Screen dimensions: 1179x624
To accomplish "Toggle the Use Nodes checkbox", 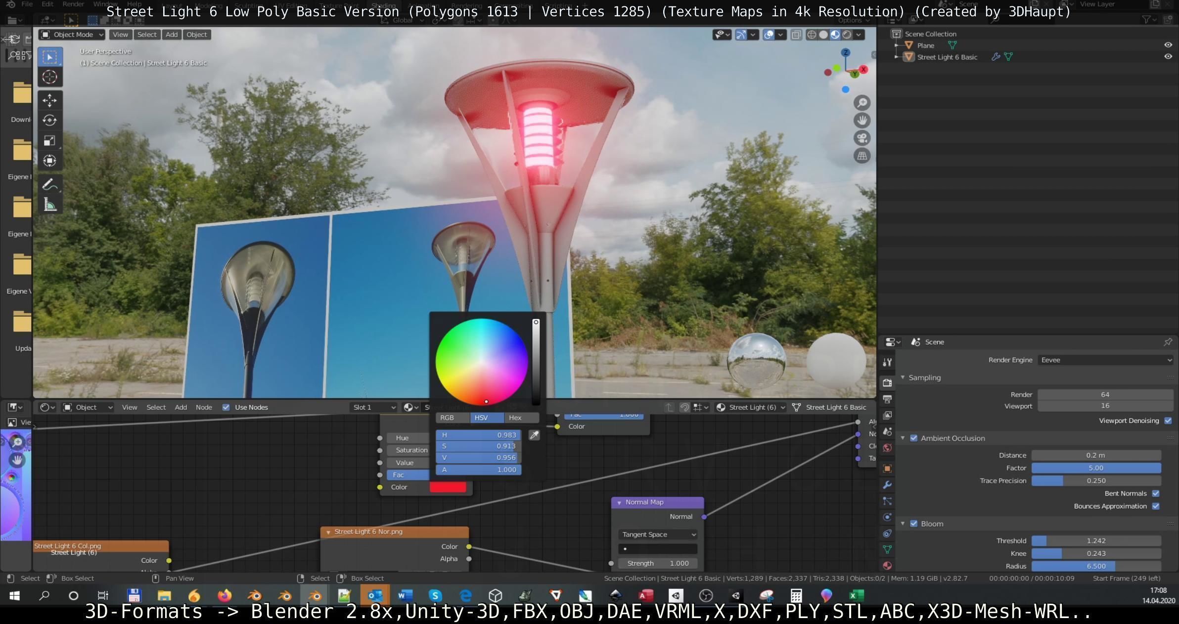I will pyautogui.click(x=226, y=407).
